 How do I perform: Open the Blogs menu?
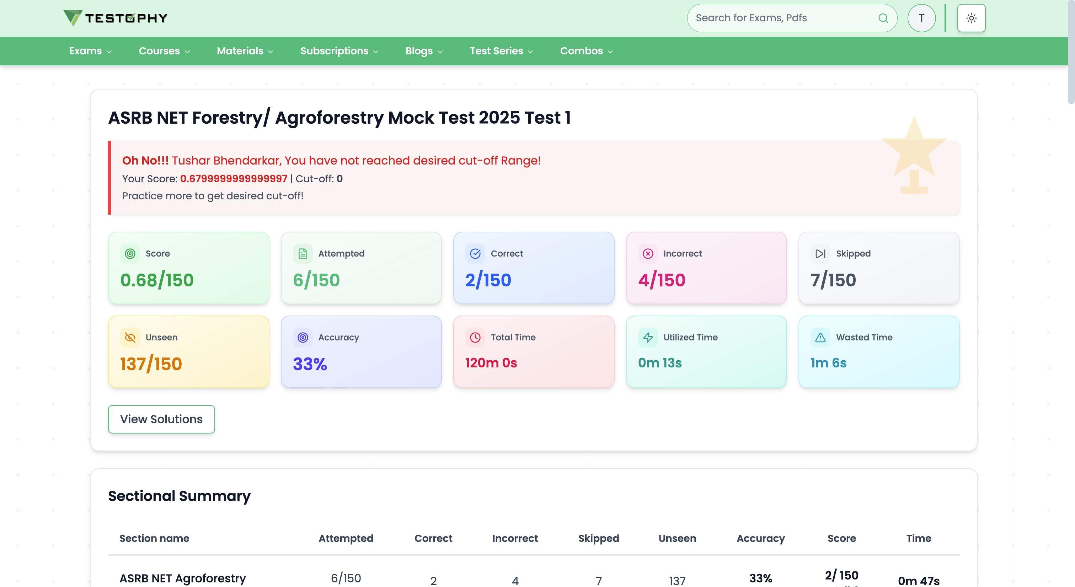(x=423, y=51)
